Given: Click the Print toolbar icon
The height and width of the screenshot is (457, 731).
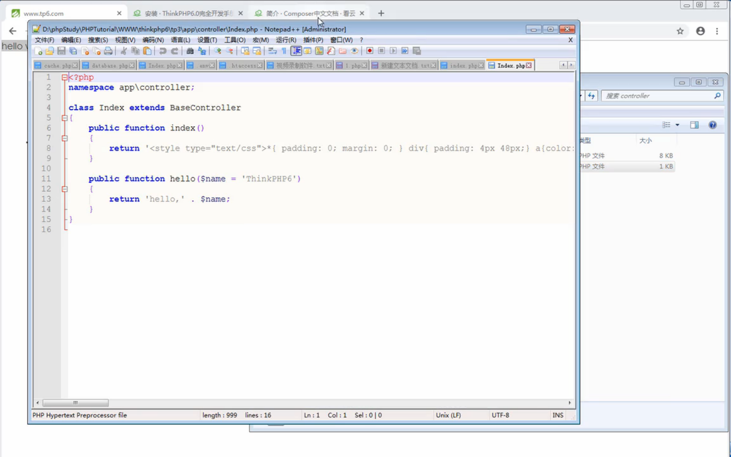Looking at the screenshot, I should point(108,51).
